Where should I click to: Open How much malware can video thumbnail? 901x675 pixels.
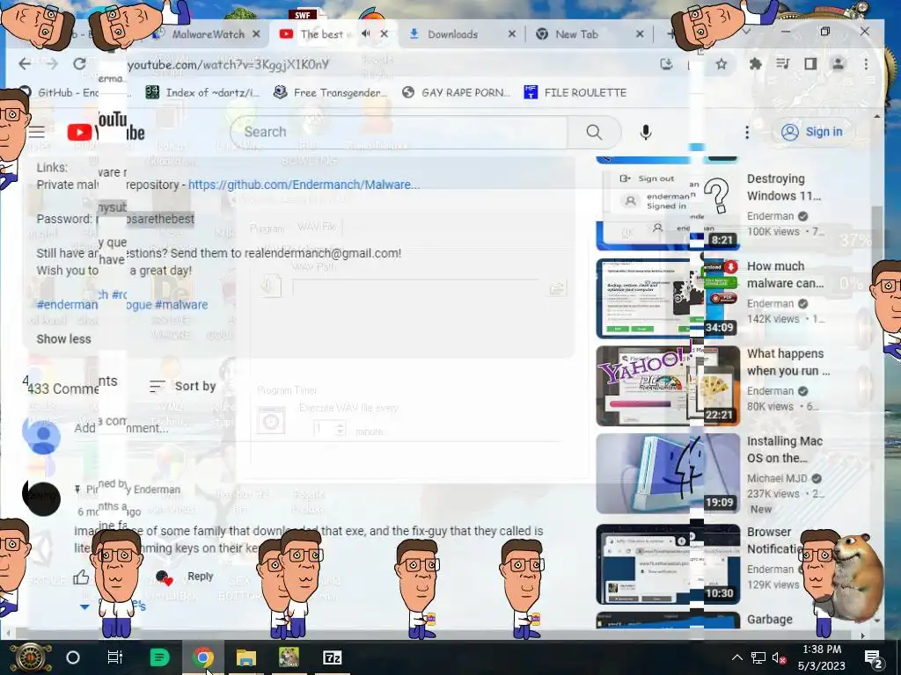[x=668, y=299]
